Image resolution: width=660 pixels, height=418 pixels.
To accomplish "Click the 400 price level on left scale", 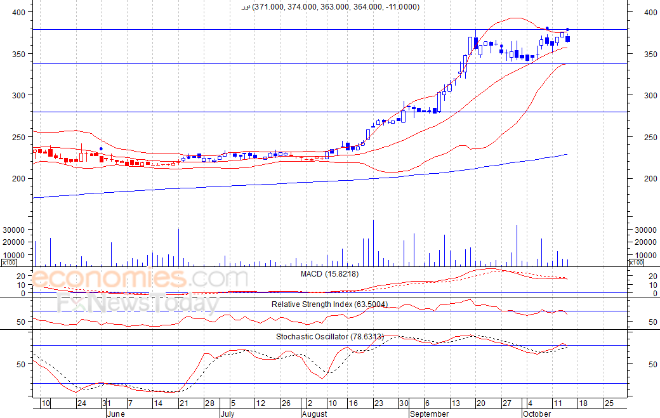I will coord(19,13).
